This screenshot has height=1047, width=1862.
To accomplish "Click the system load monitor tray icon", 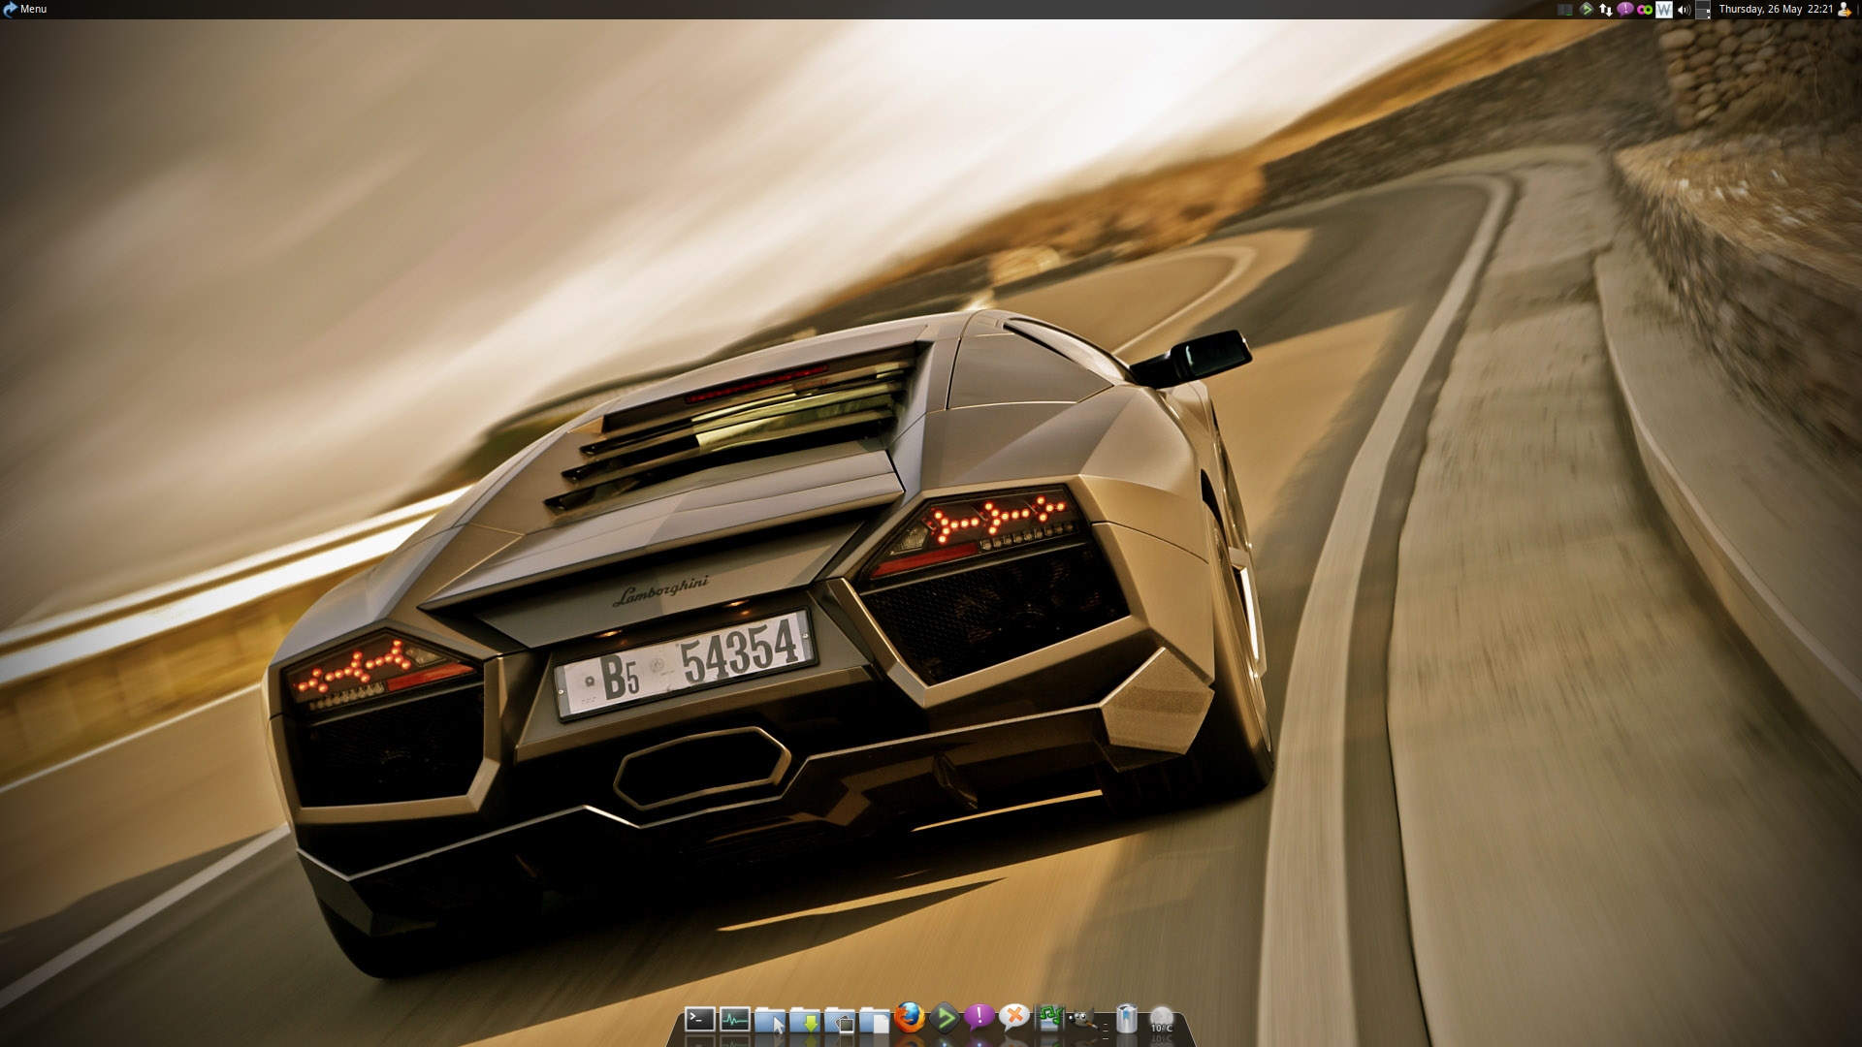I will [x=1564, y=10].
